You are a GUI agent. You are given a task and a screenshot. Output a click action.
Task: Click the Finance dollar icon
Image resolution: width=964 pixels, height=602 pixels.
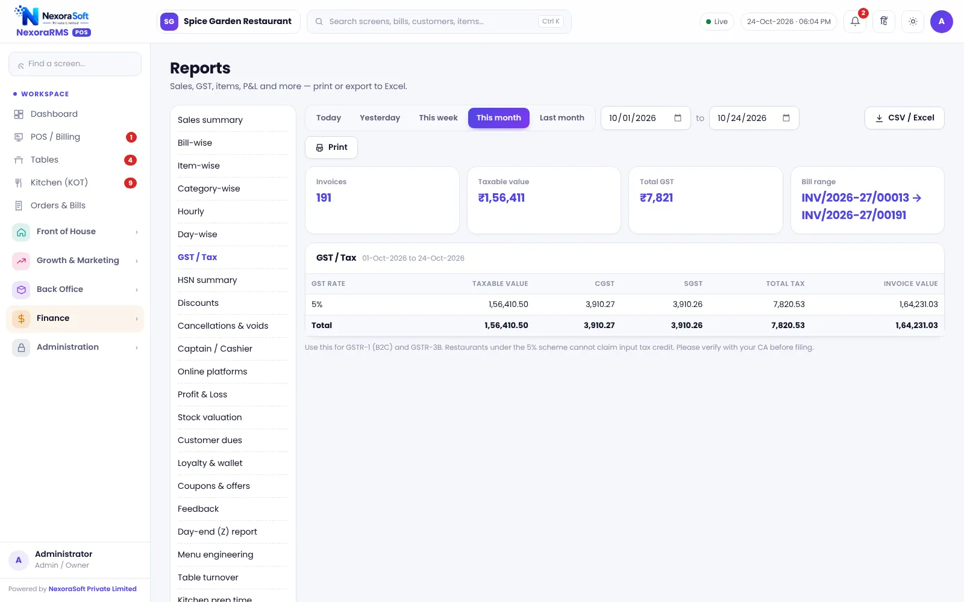pos(21,318)
